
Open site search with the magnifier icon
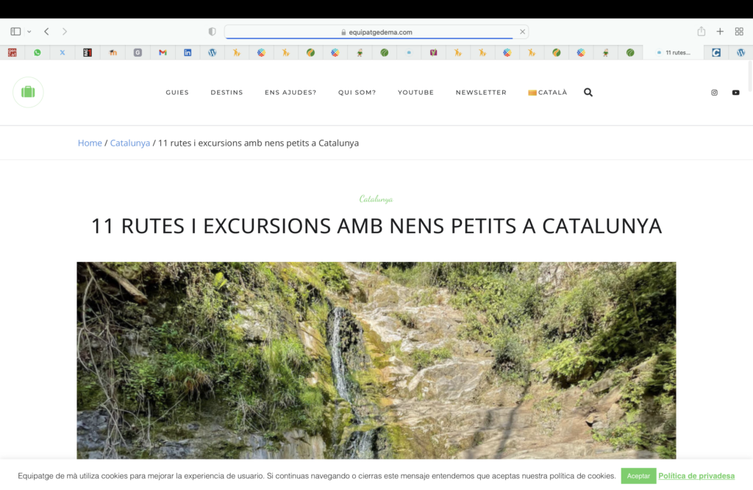click(588, 92)
